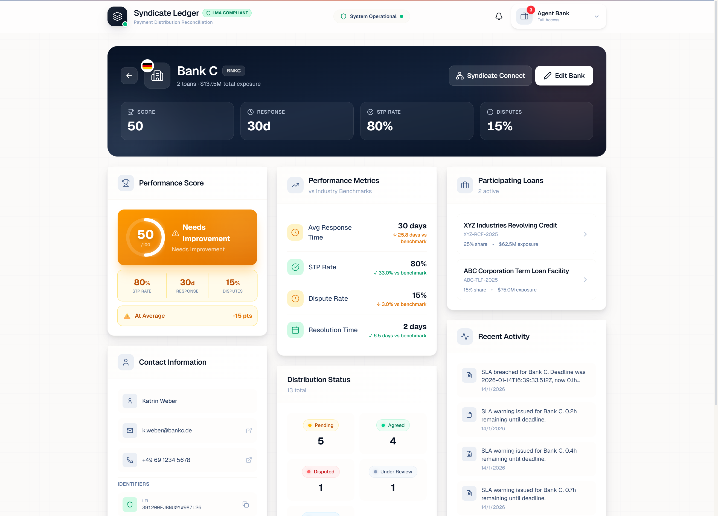Viewport: 718px width, 516px height.
Task: Expand the Agent Bank account dropdown
Action: [596, 16]
